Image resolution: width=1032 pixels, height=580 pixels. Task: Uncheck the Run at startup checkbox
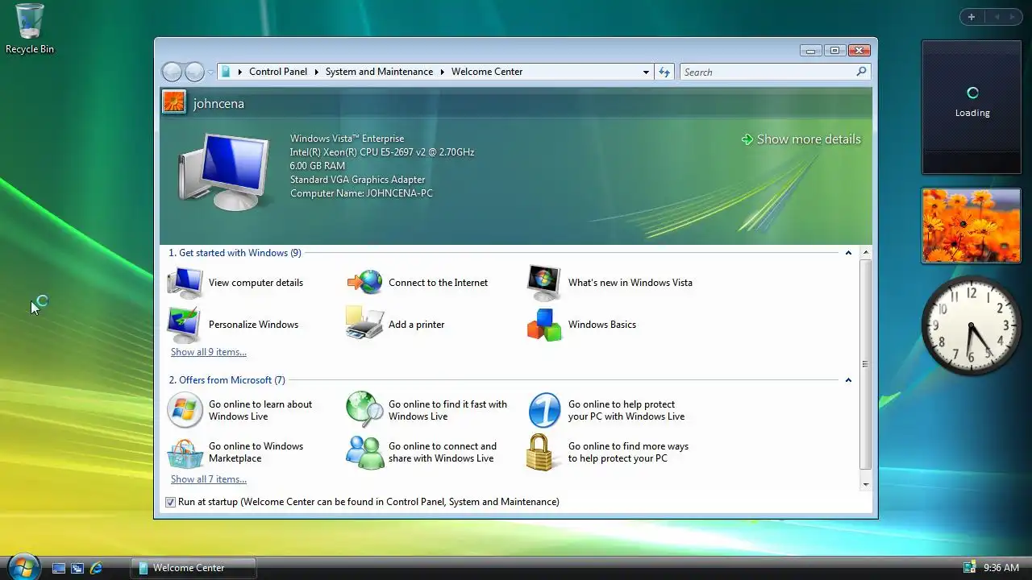point(170,502)
